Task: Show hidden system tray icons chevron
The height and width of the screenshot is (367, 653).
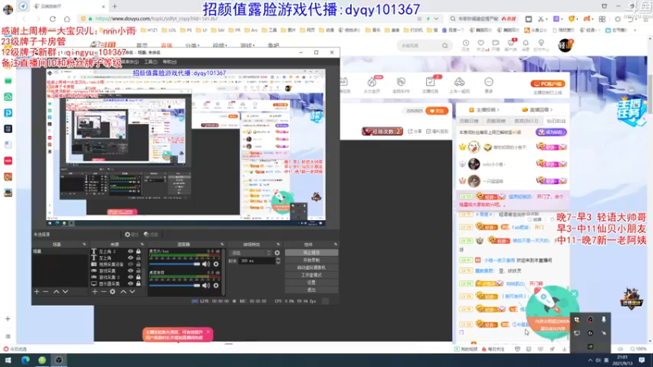Action: 590,360
